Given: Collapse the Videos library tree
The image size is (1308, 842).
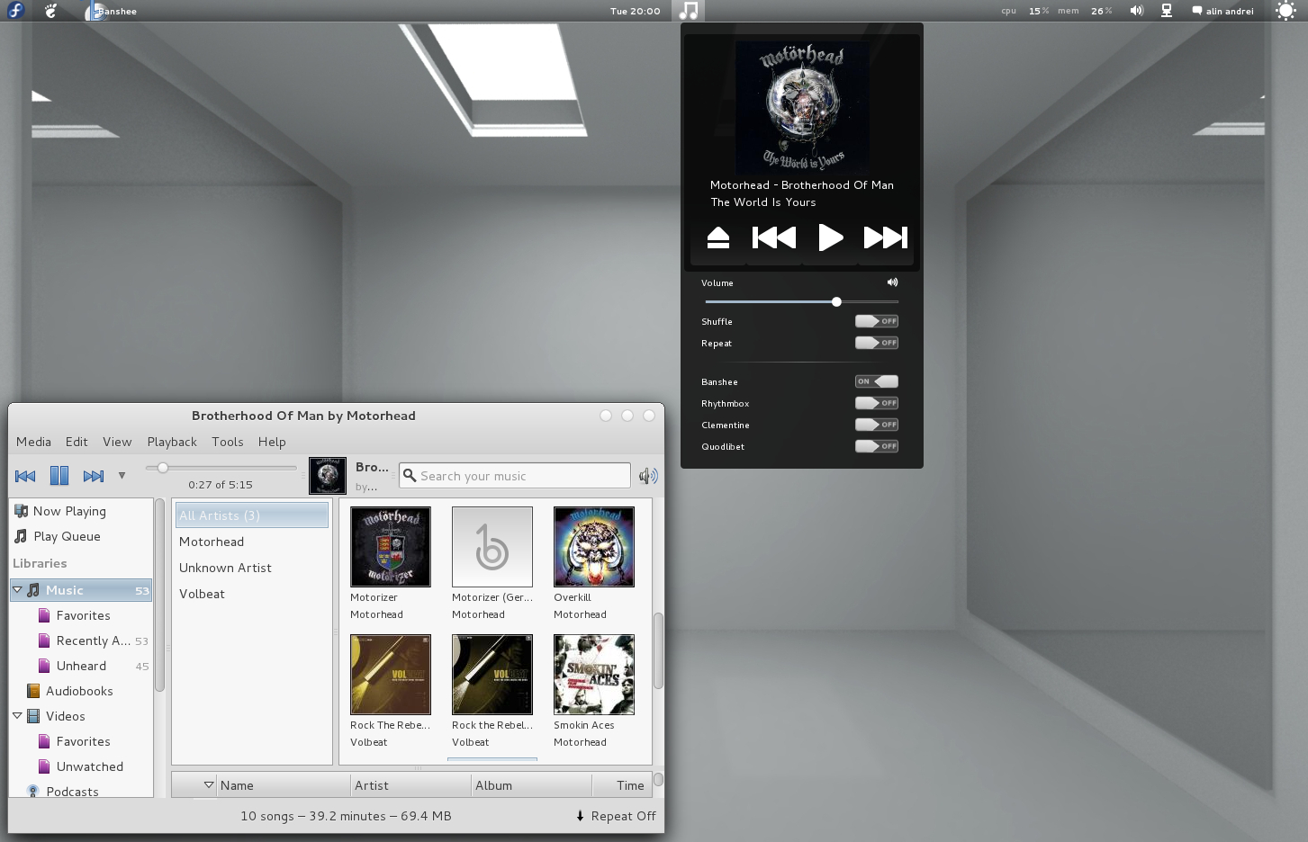Looking at the screenshot, I should pos(17,716).
